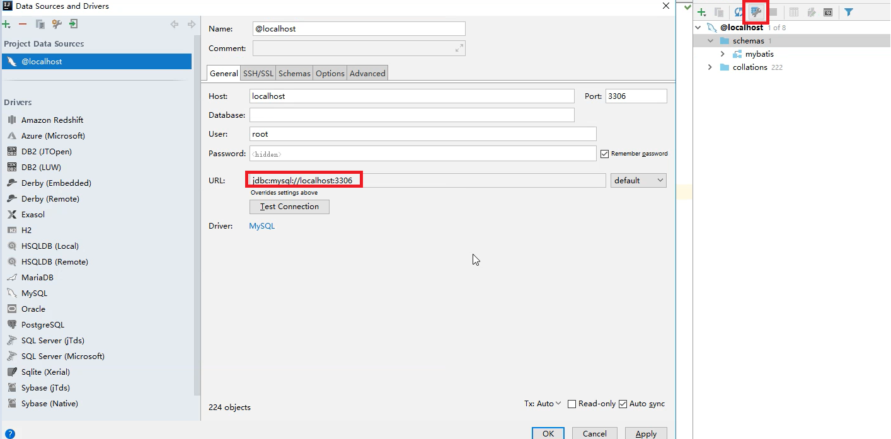Viewport: 891px width, 439px height.
Task: Toggle the Remember password checkbox
Action: click(x=605, y=154)
